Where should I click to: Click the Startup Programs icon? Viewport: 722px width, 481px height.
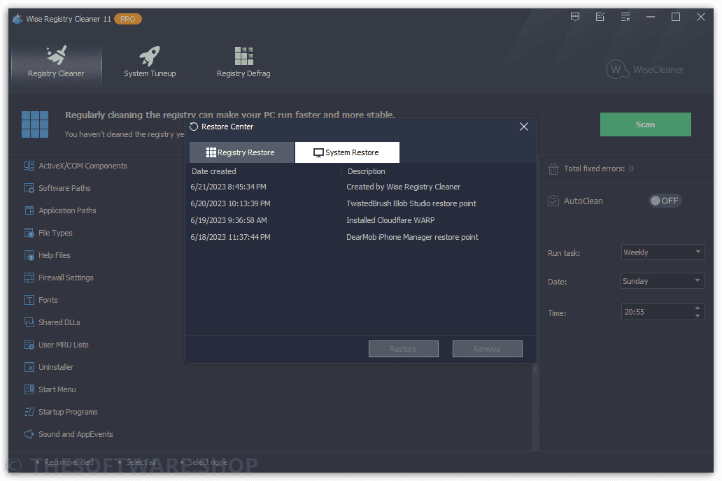click(x=29, y=412)
